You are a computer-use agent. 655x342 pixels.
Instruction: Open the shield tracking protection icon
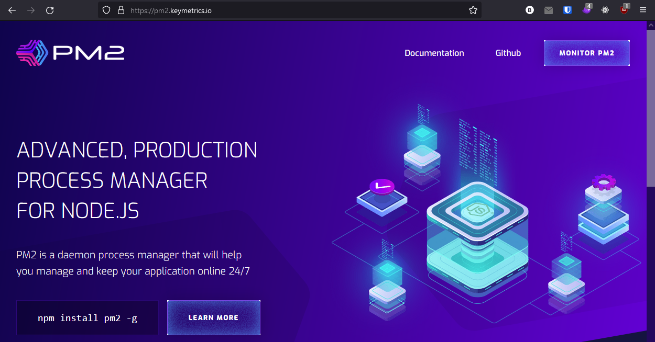point(106,10)
